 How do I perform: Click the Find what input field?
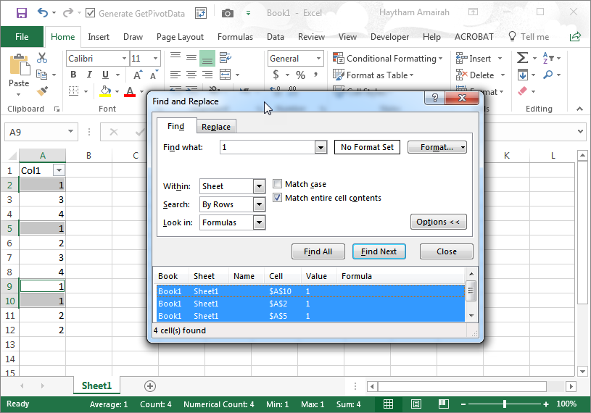[x=268, y=147]
